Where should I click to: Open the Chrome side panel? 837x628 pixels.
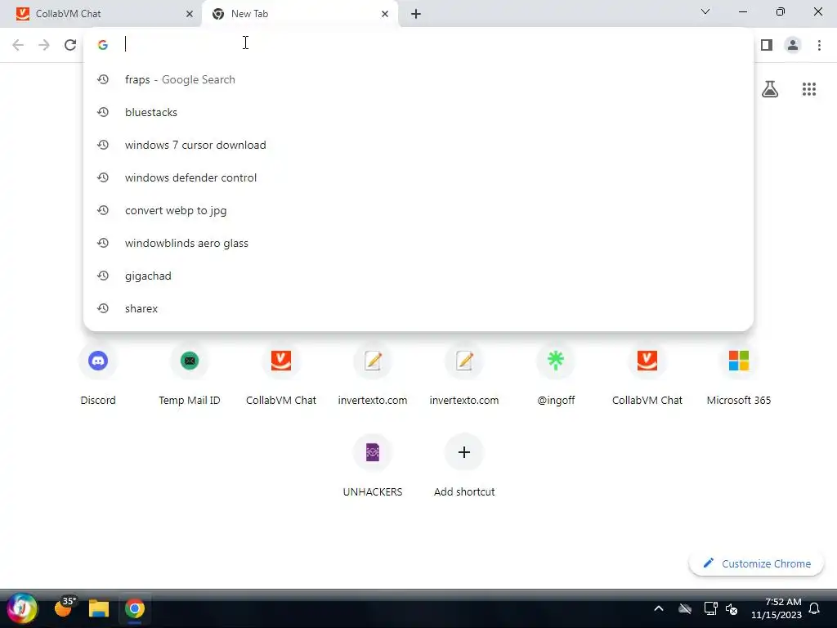coord(767,45)
